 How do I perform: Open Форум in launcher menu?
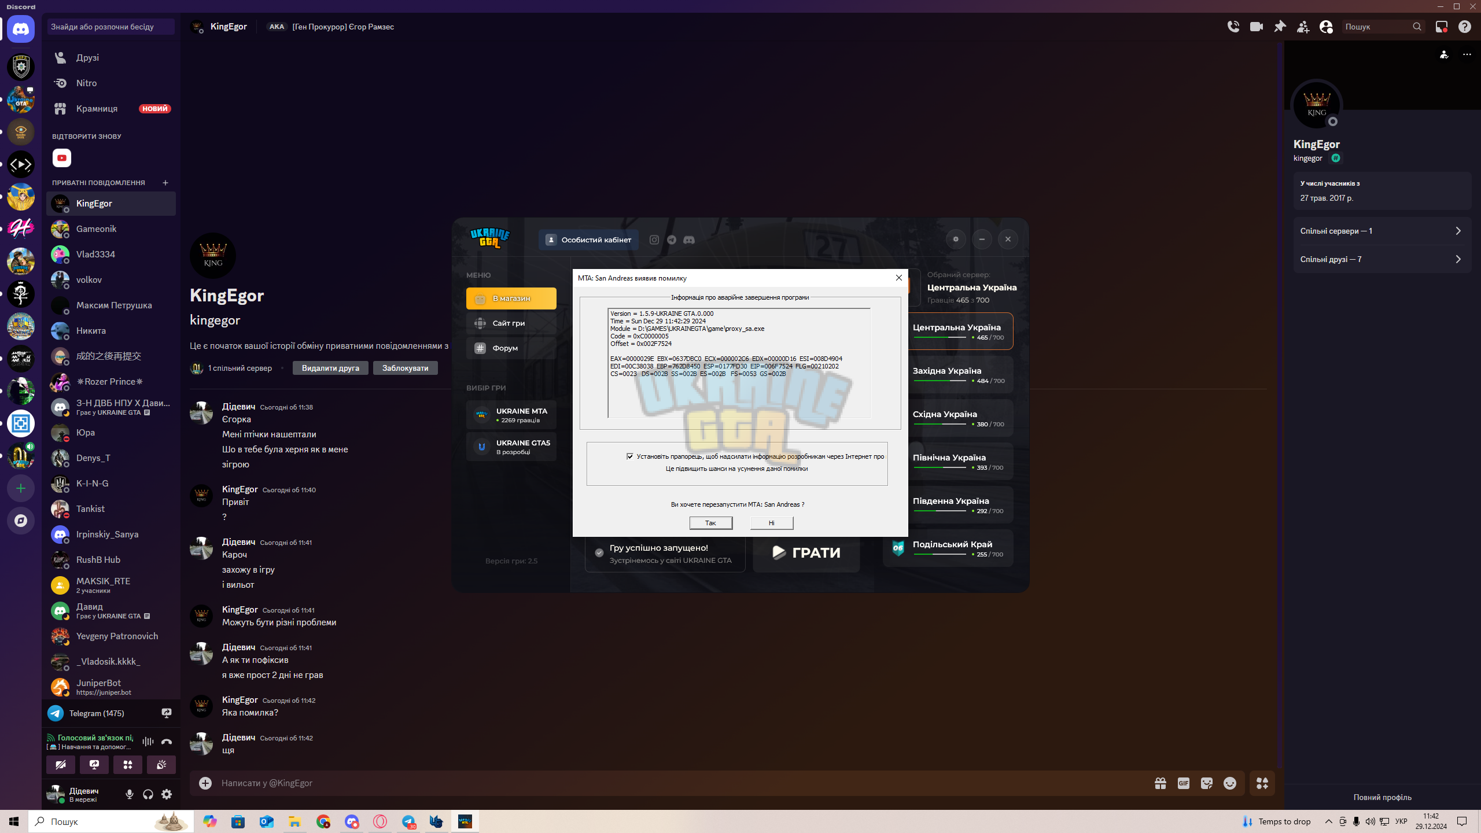(x=511, y=348)
